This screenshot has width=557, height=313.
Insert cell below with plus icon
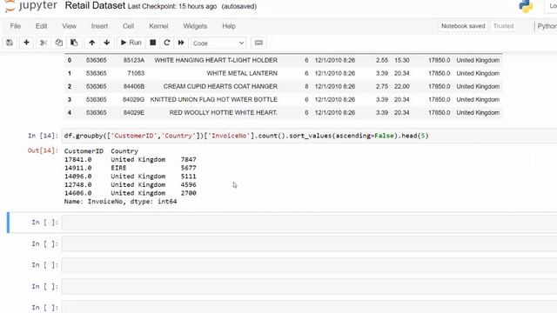coord(26,43)
